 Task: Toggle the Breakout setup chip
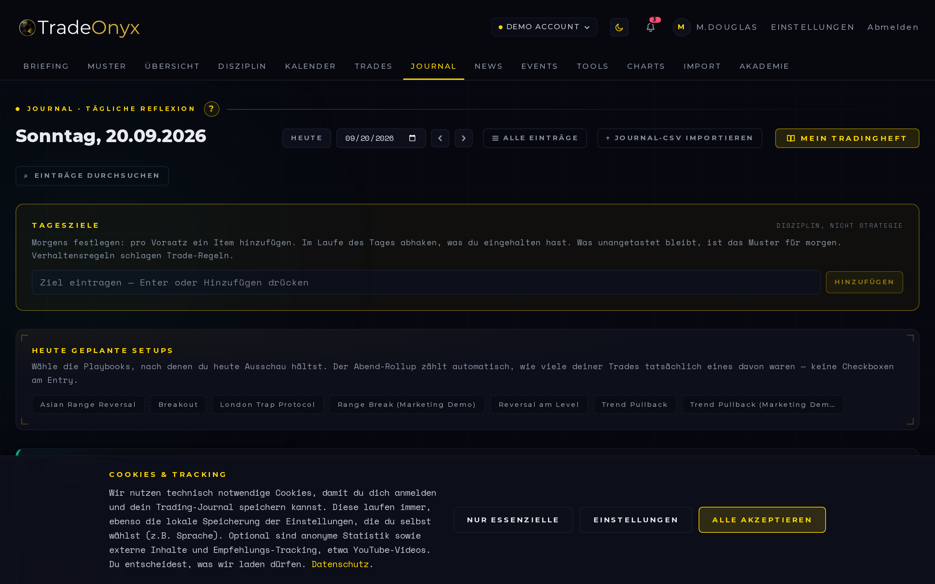pos(178,404)
